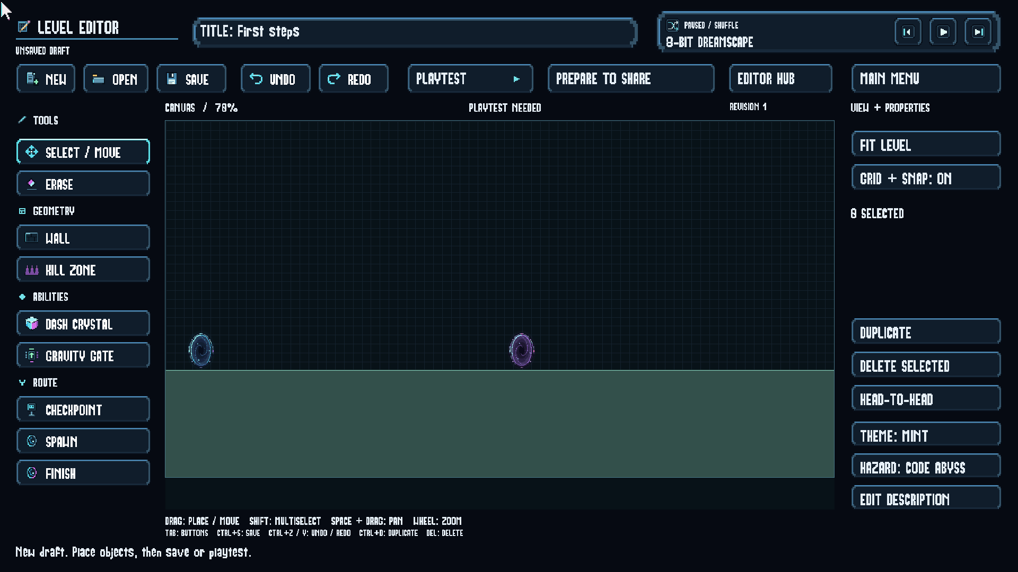Activate the Erase tool
Viewport: 1018px width, 572px height.
point(83,184)
